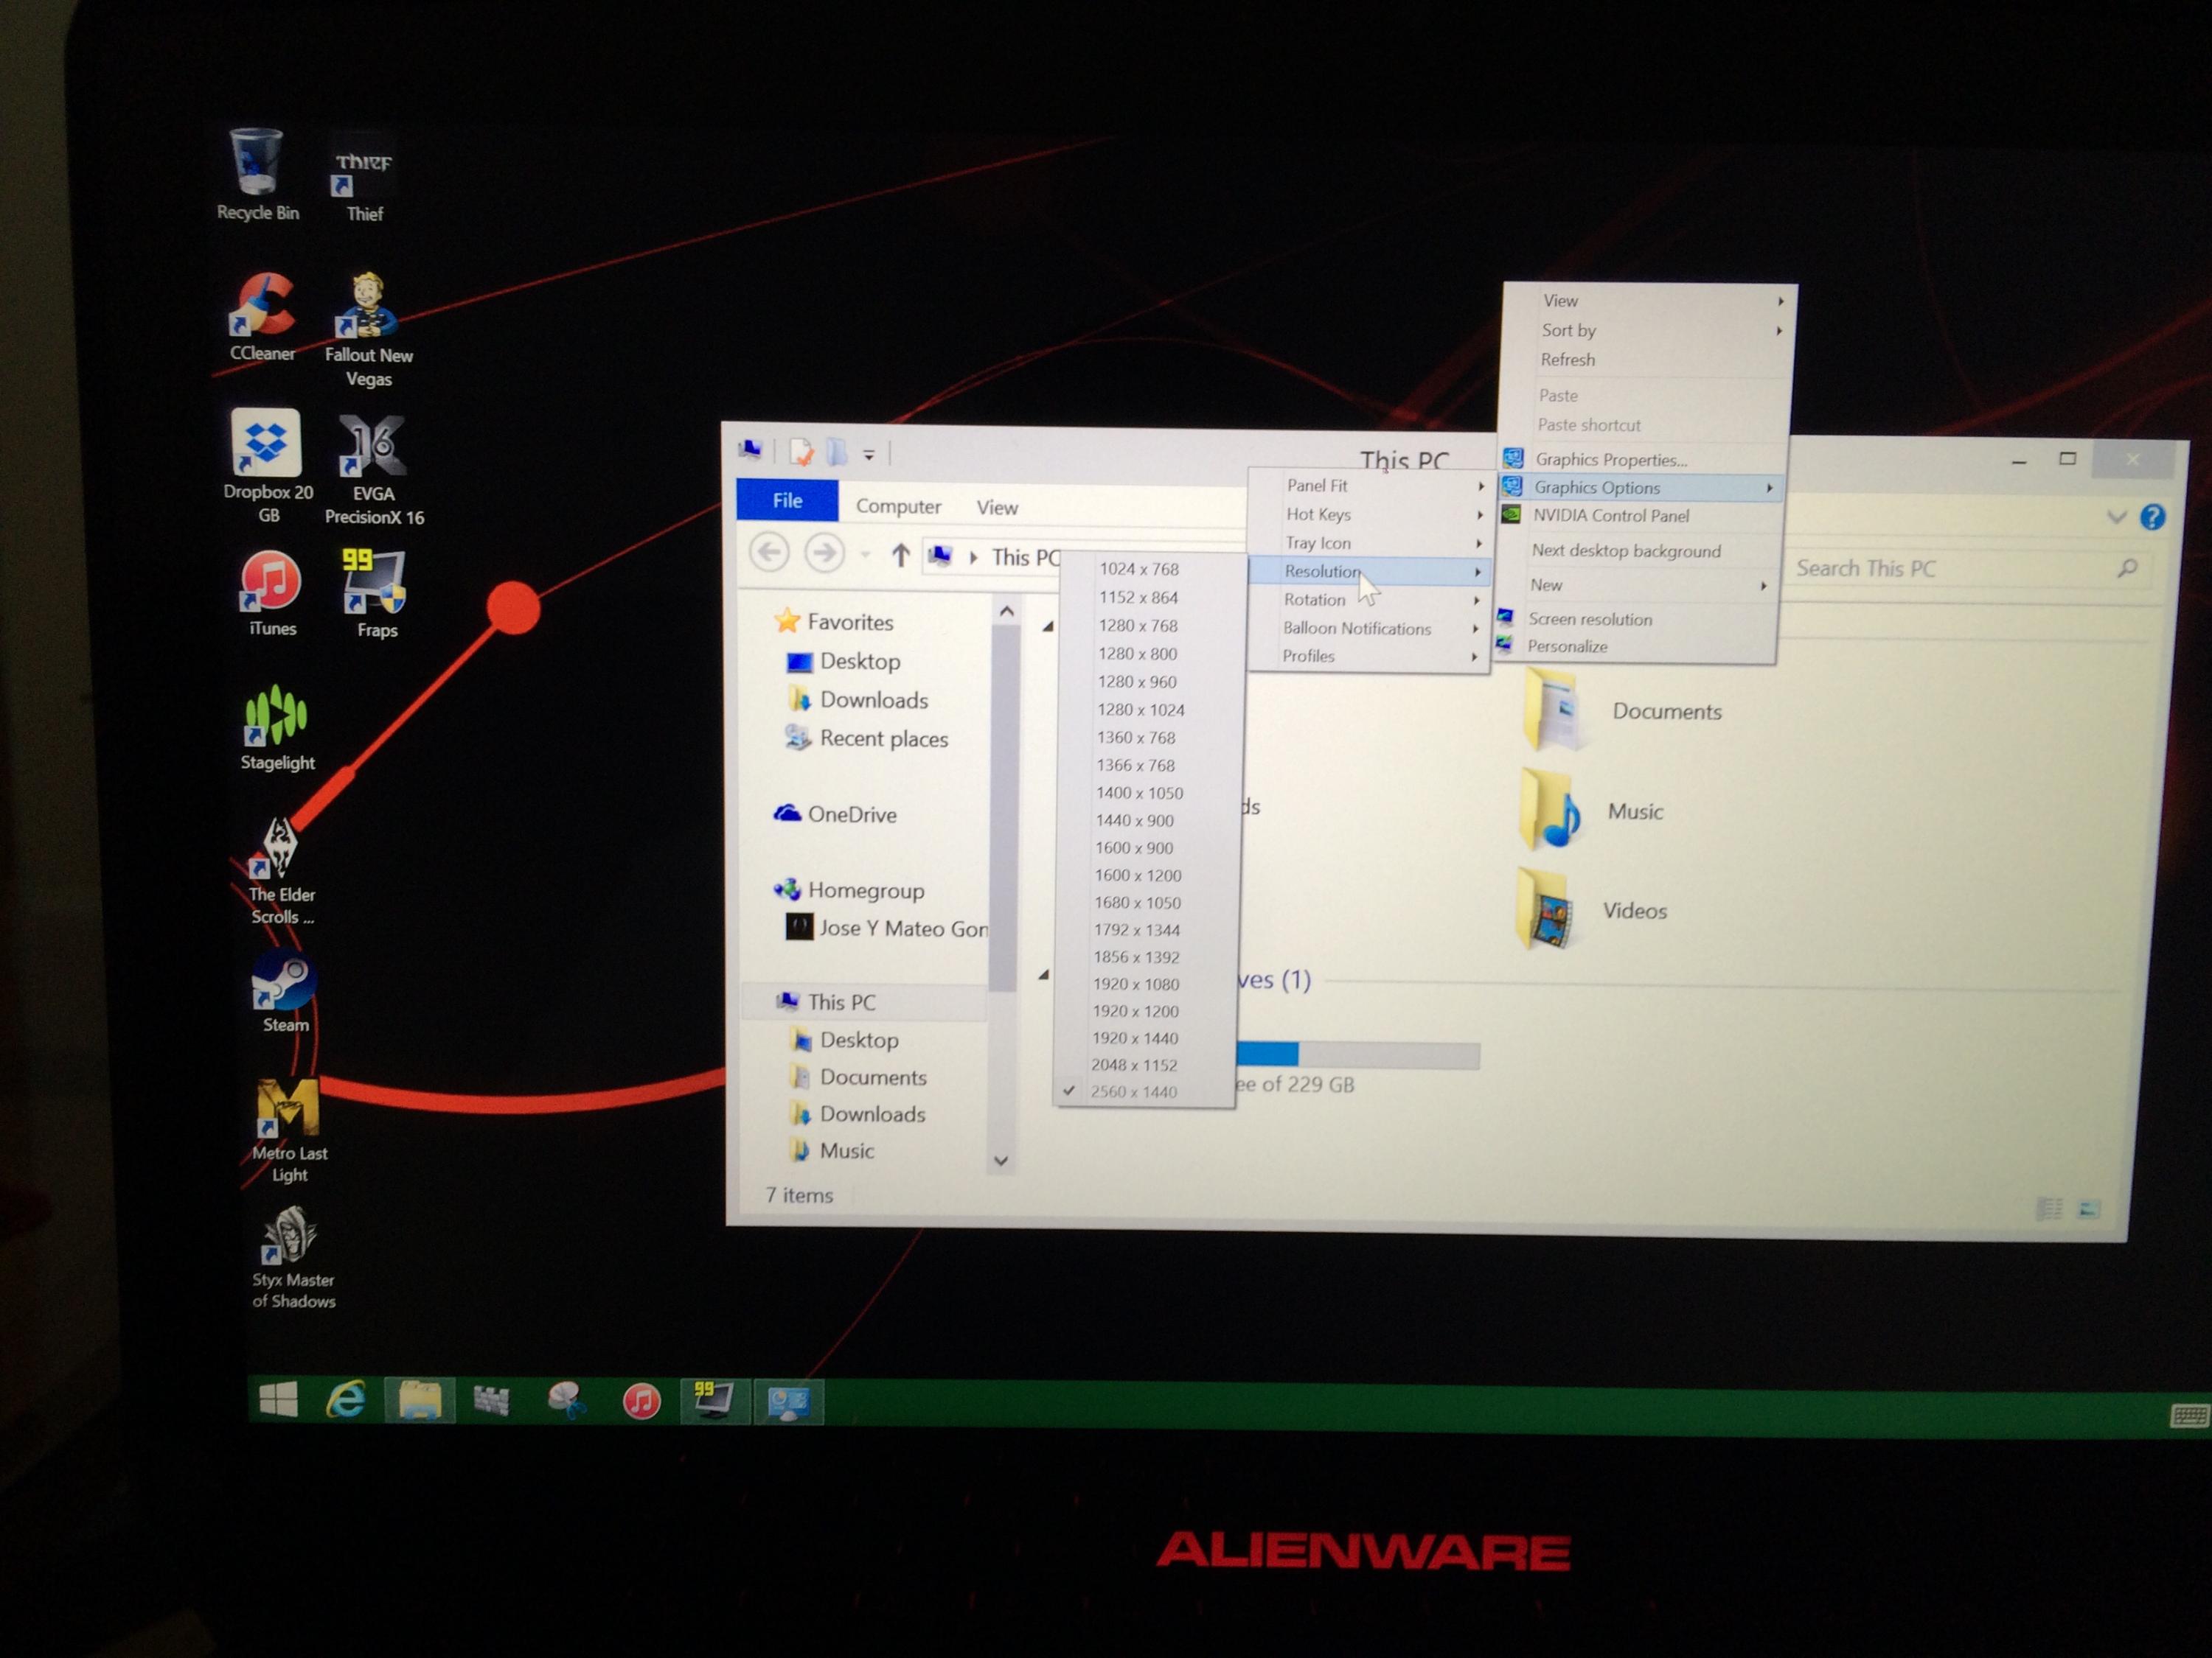Select the checked 2560 x 1440 resolution
Image resolution: width=2212 pixels, height=1658 pixels.
coord(1133,1091)
